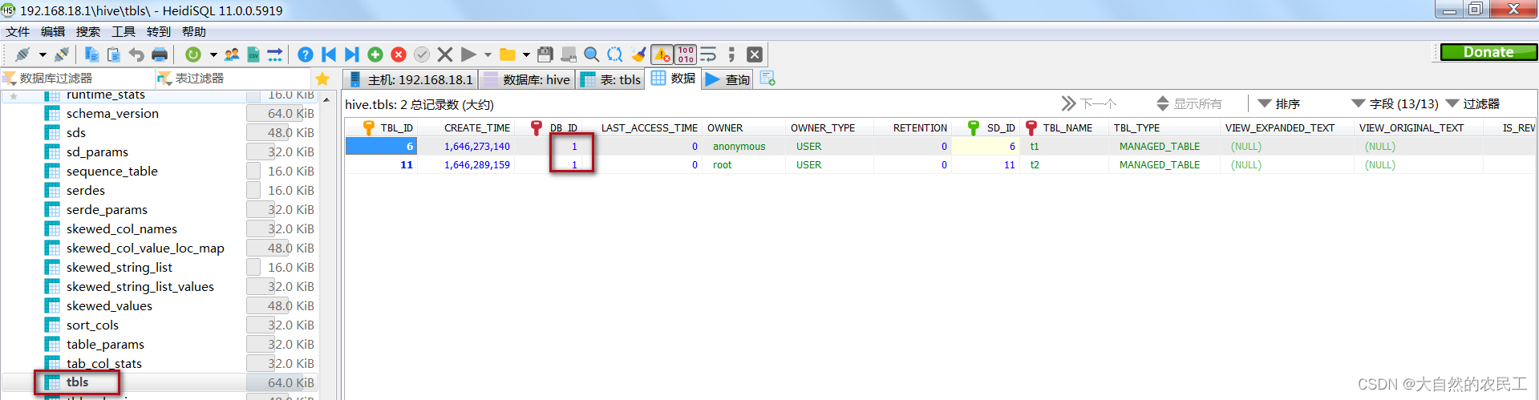The image size is (1539, 400).
Task: Focus the 表过滤器 filter field
Action: [x=233, y=79]
